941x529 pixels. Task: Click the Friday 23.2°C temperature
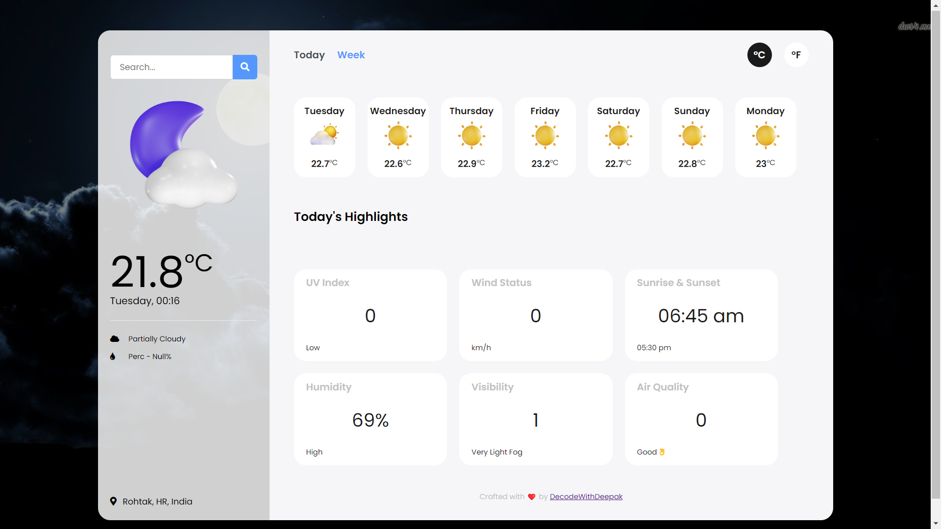[x=545, y=163]
